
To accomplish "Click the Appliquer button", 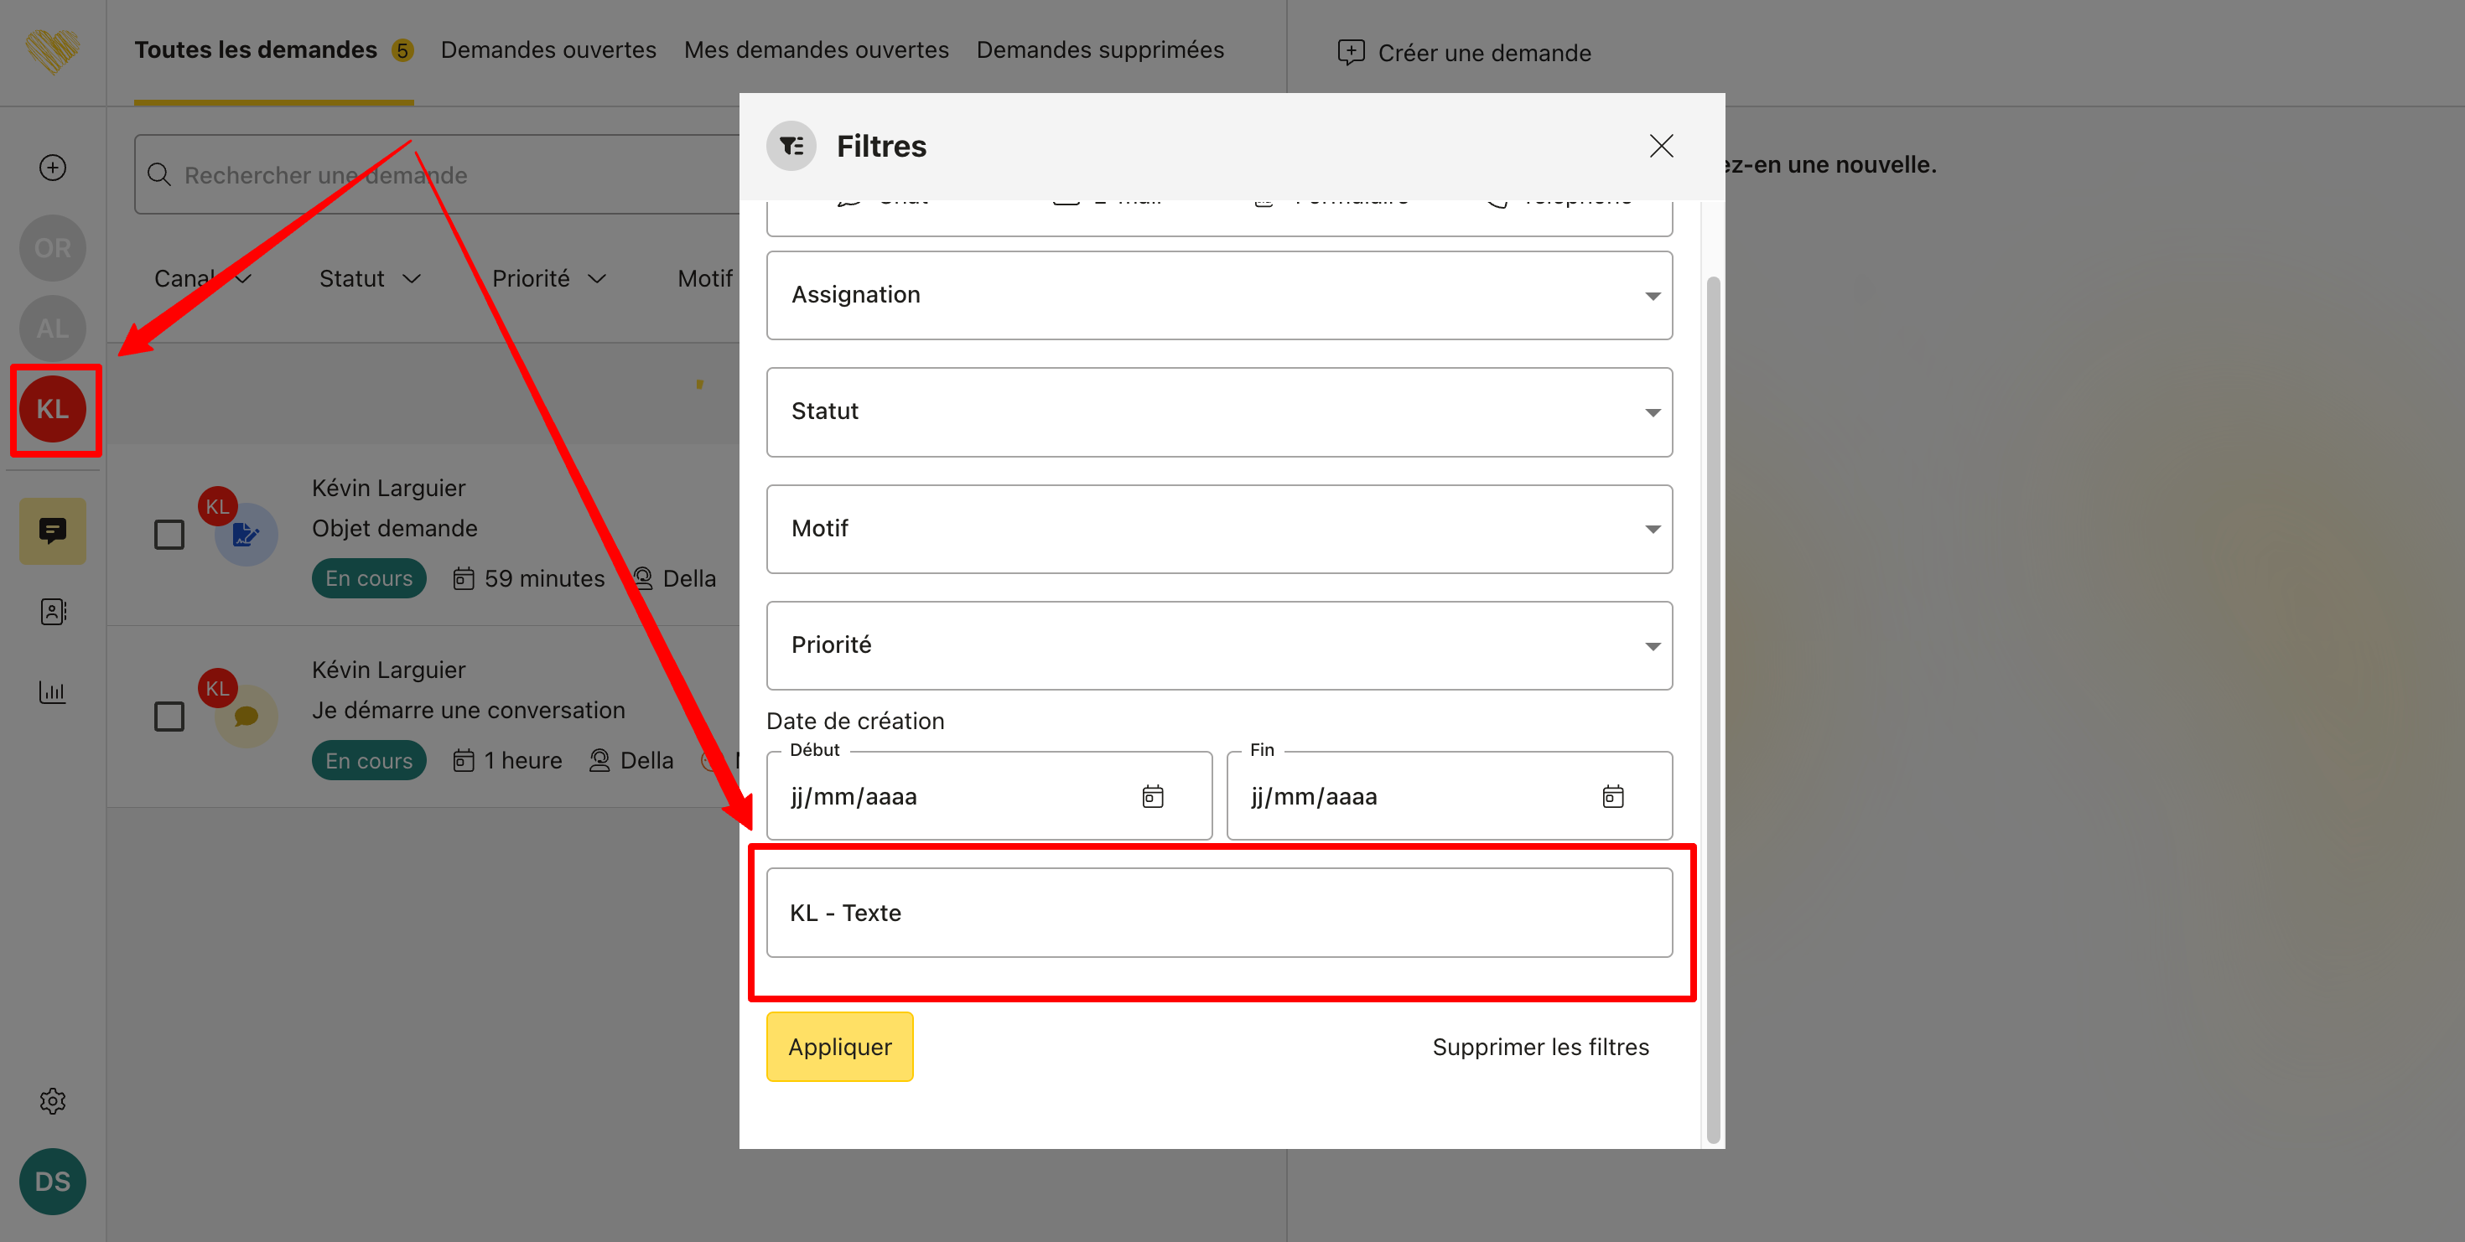I will coord(839,1047).
